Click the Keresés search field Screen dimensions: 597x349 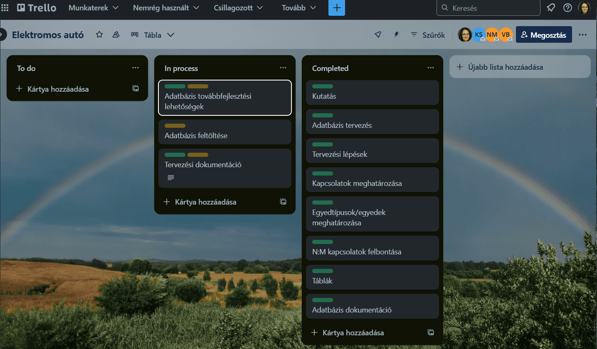(488, 8)
